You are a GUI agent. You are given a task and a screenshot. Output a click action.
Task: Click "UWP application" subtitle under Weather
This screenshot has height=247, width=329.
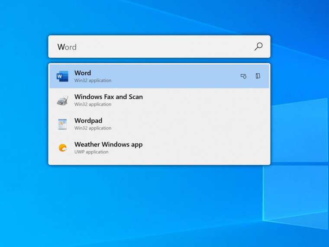(x=91, y=152)
